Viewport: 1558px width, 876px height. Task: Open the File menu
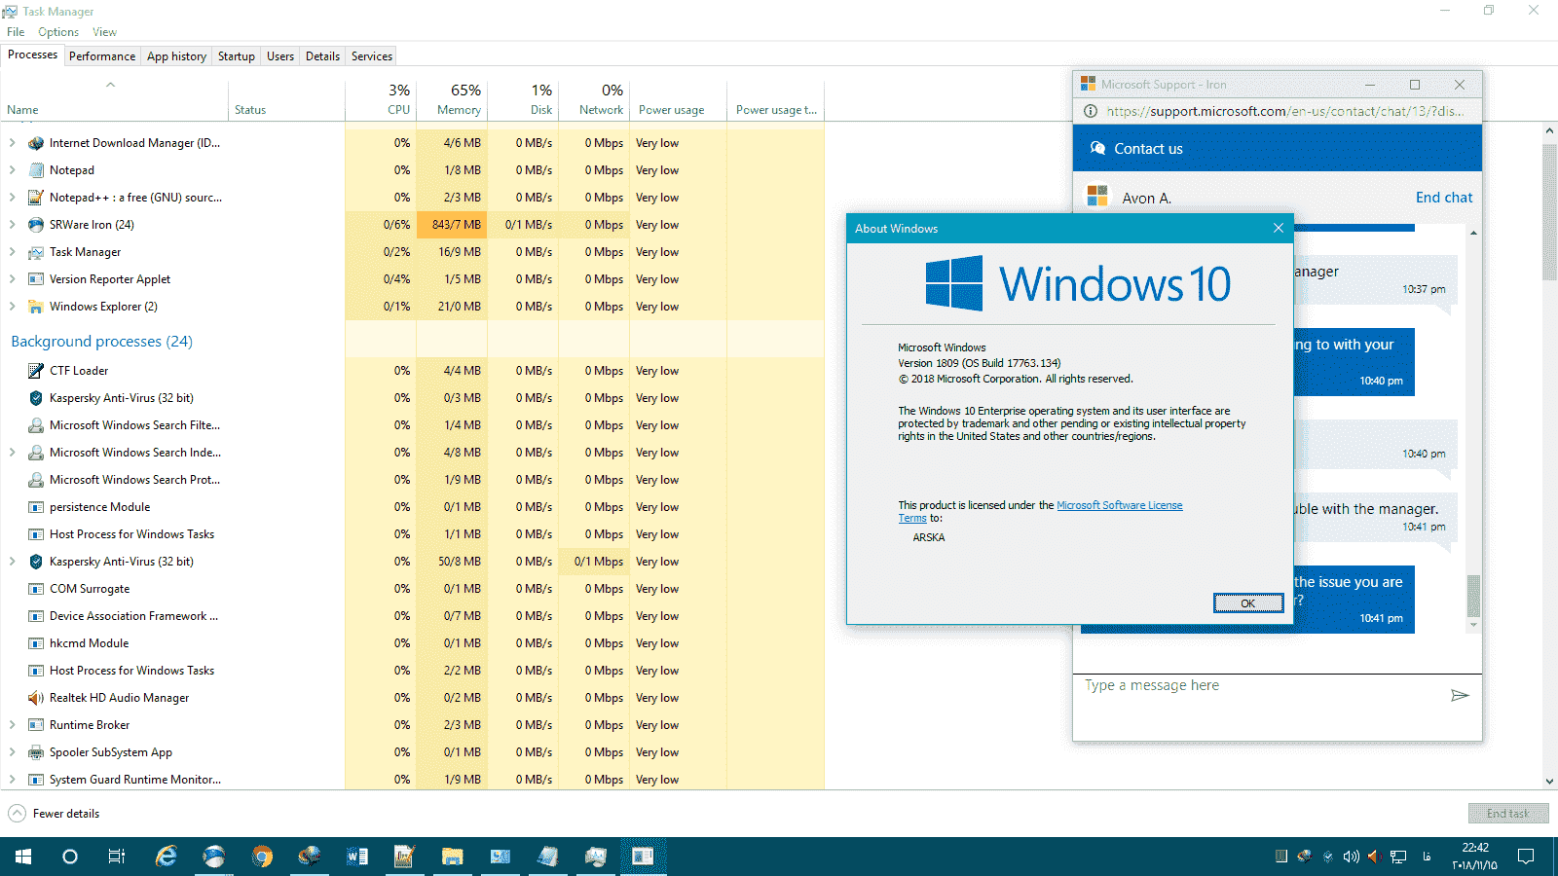(16, 32)
